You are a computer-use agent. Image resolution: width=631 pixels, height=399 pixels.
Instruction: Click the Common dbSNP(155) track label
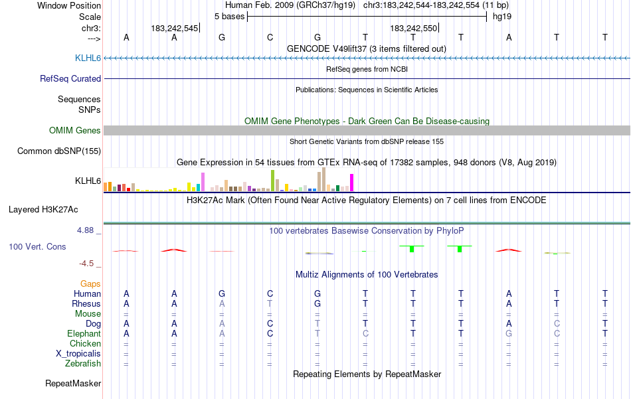click(59, 151)
